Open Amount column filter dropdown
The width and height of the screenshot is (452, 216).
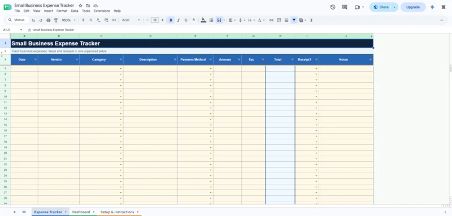[239, 60]
